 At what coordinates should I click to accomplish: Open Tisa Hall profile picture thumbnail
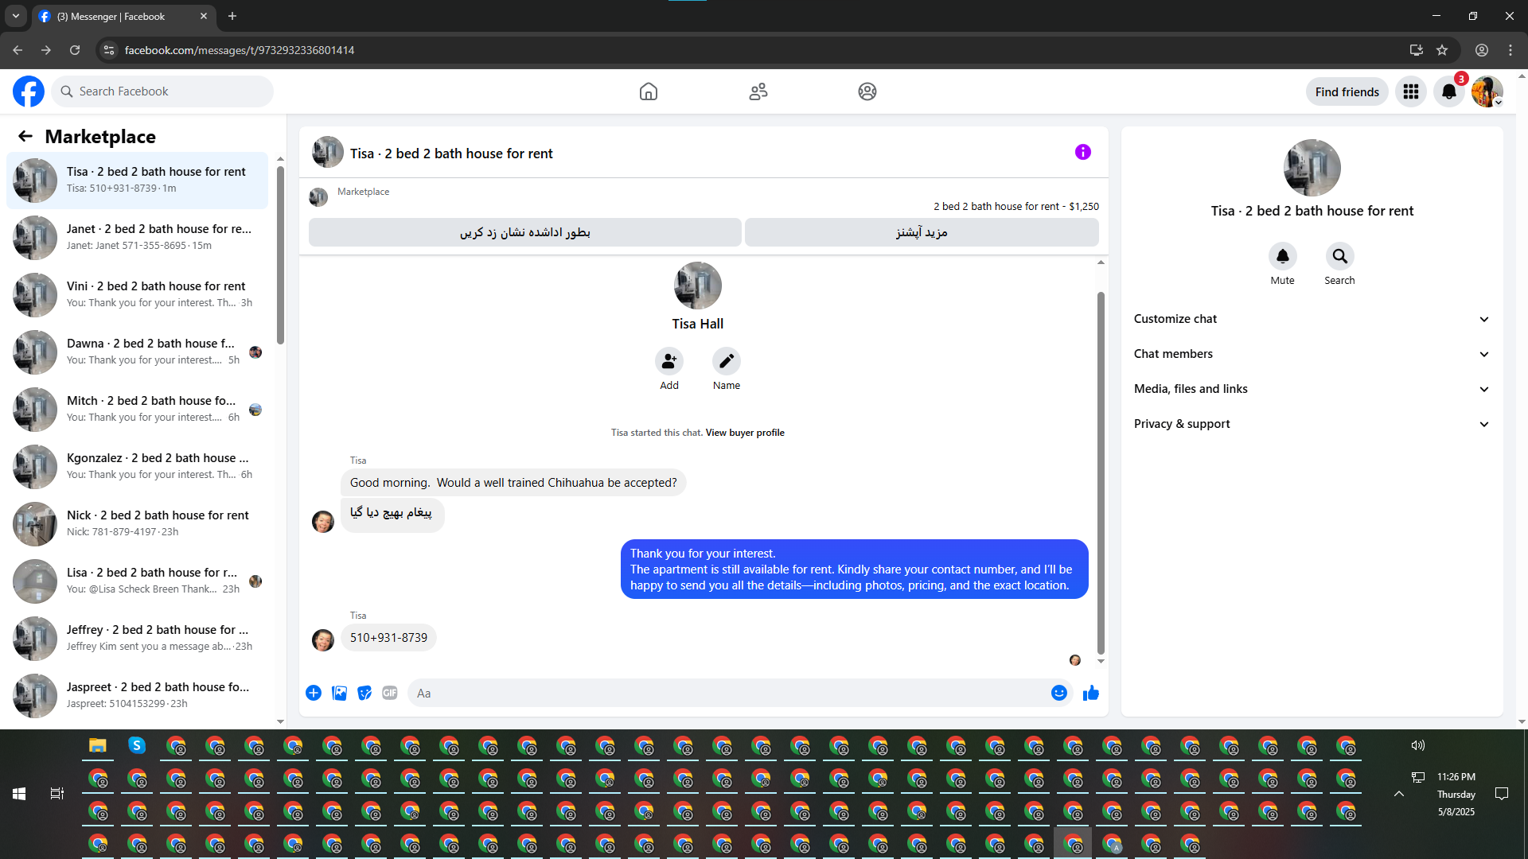[x=697, y=285]
